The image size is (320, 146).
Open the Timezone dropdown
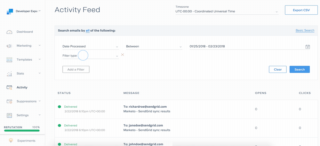pyautogui.click(x=227, y=12)
